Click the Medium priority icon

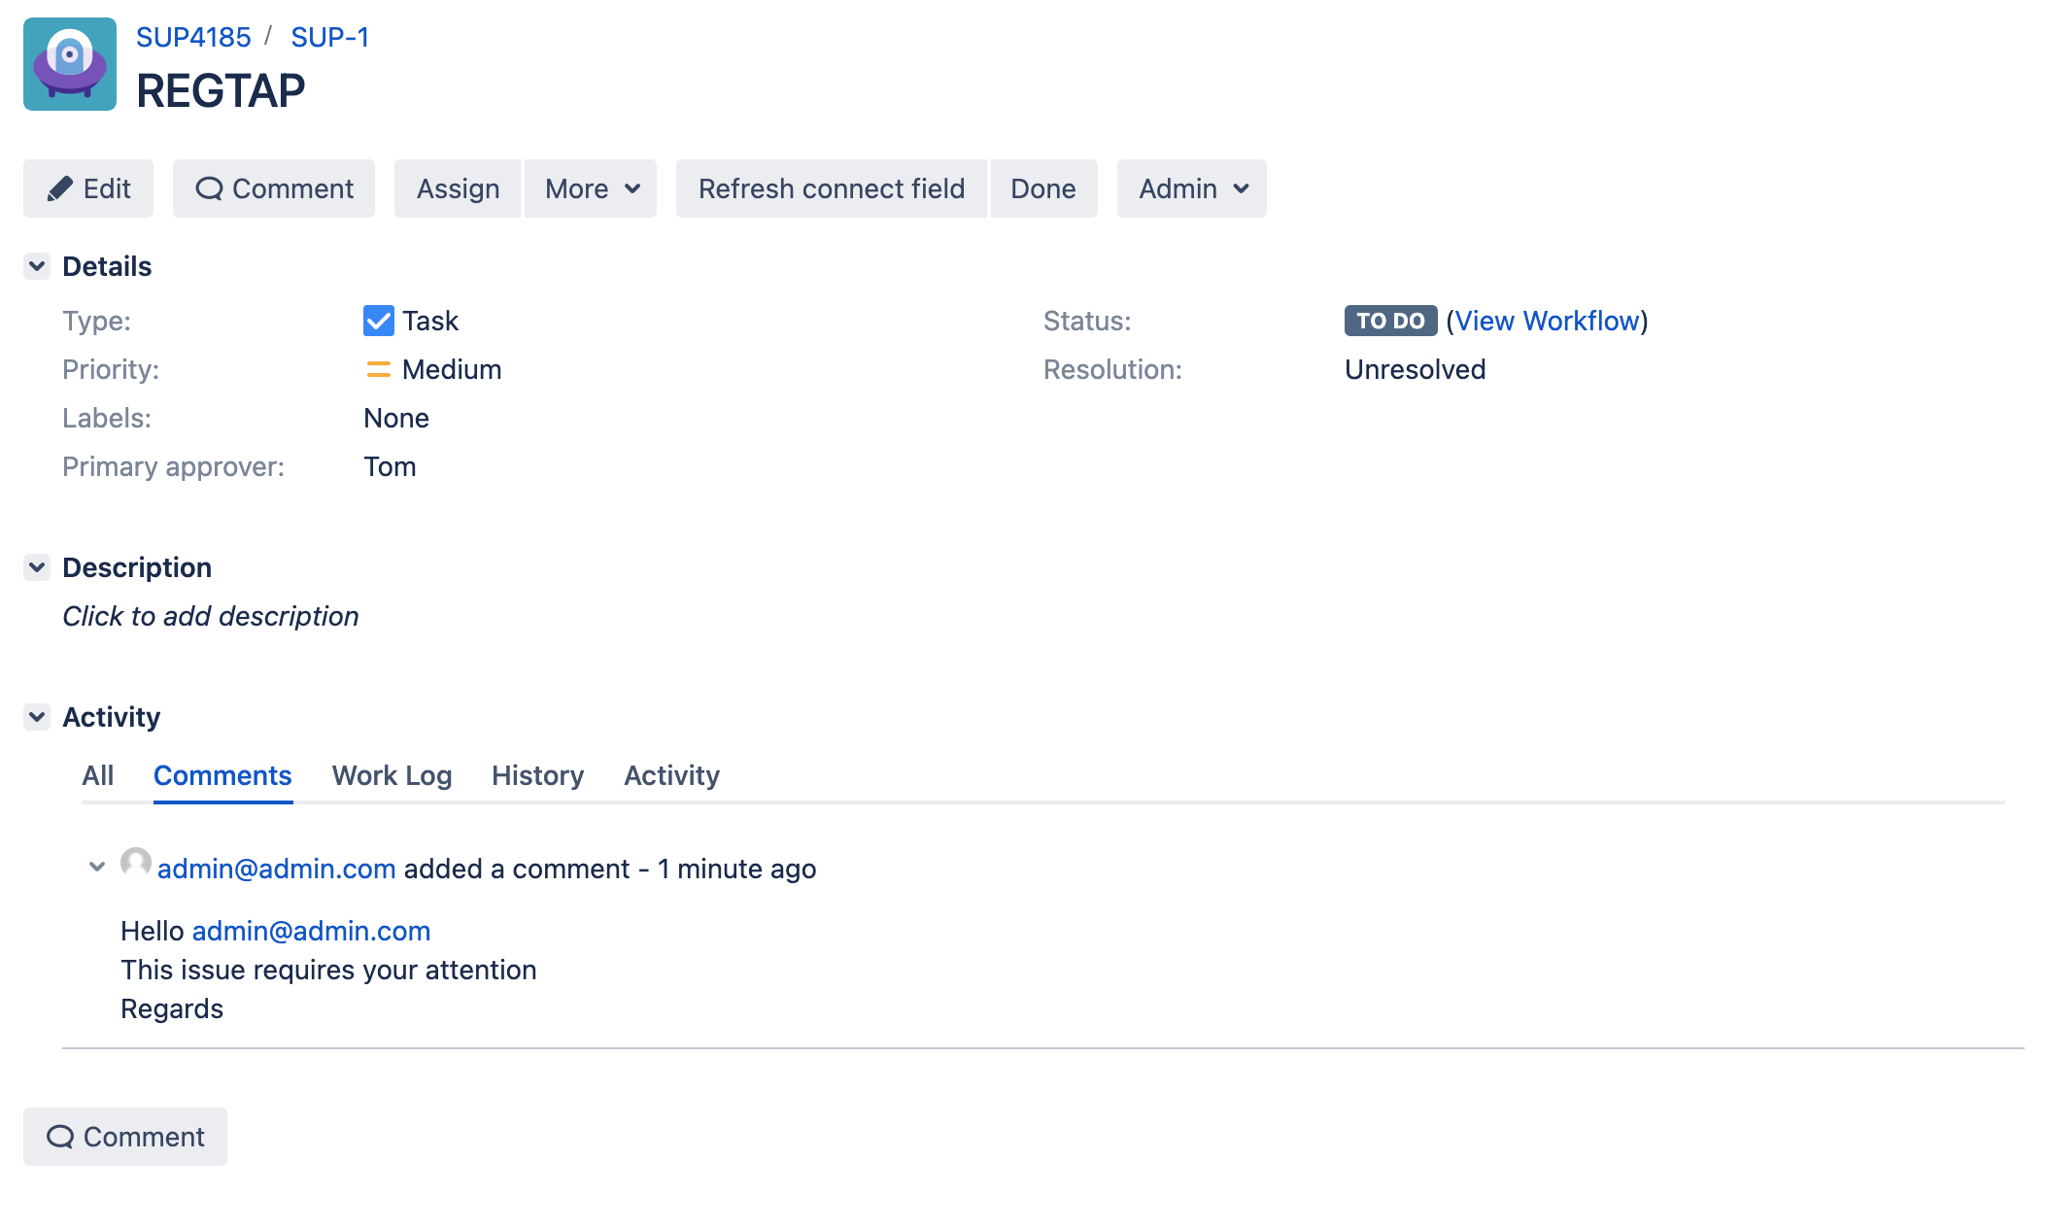(378, 369)
